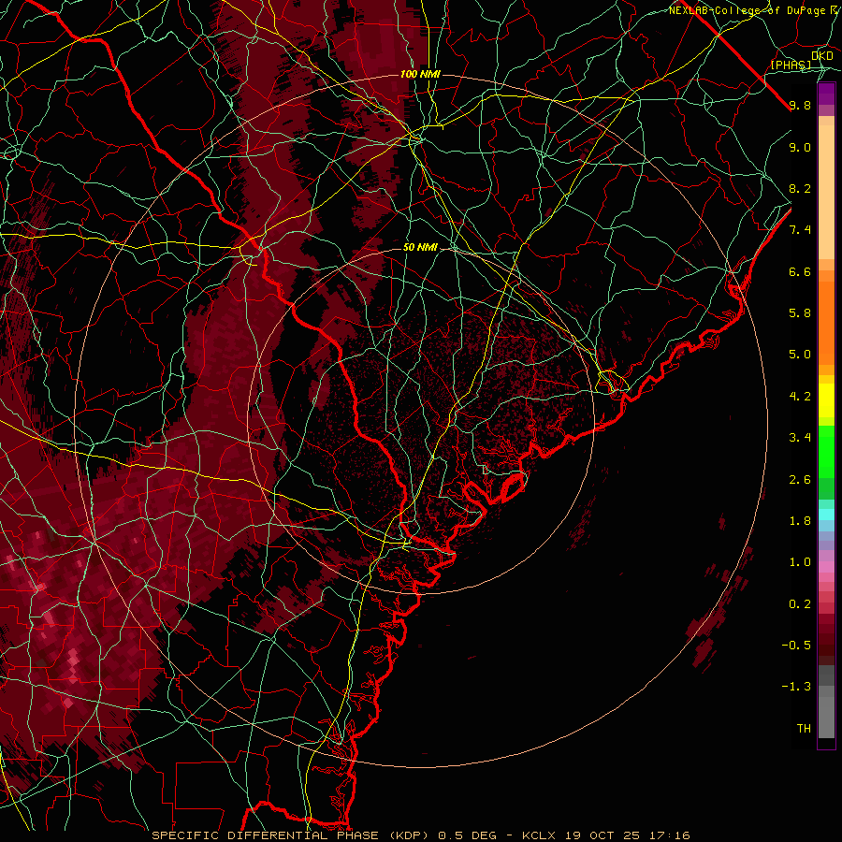This screenshot has width=842, height=842.
Task: Click the 7.4 value on the color scale
Action: (x=800, y=230)
